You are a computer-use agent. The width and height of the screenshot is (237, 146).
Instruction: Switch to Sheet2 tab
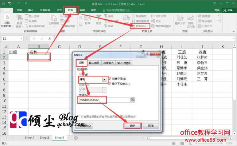click(x=44, y=138)
